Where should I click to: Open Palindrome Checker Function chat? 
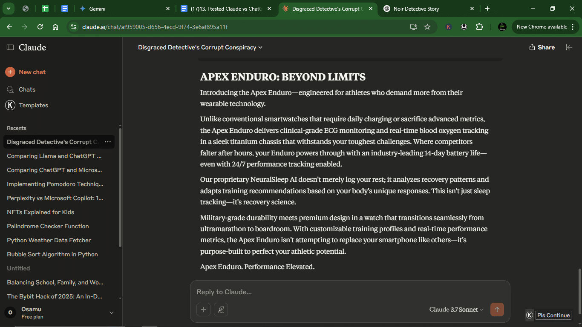point(48,226)
